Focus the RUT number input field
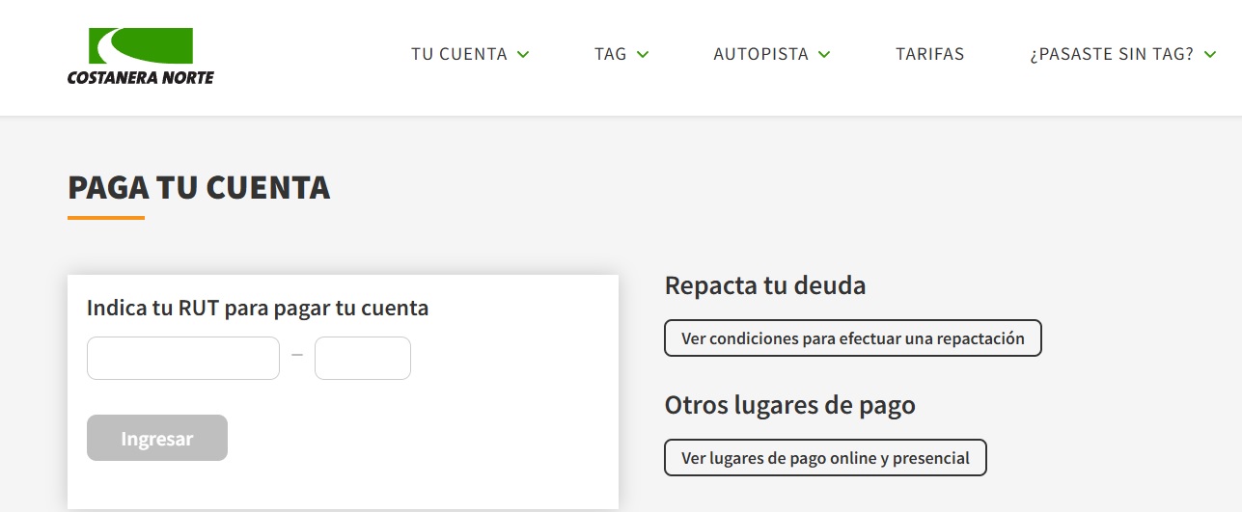The width and height of the screenshot is (1242, 512). [x=183, y=358]
